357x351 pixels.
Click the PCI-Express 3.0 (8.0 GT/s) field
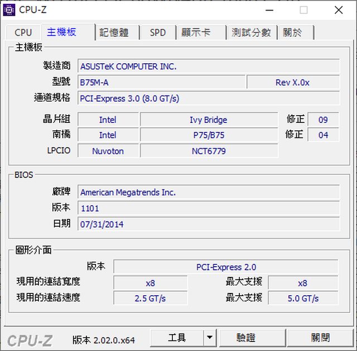tap(208, 98)
